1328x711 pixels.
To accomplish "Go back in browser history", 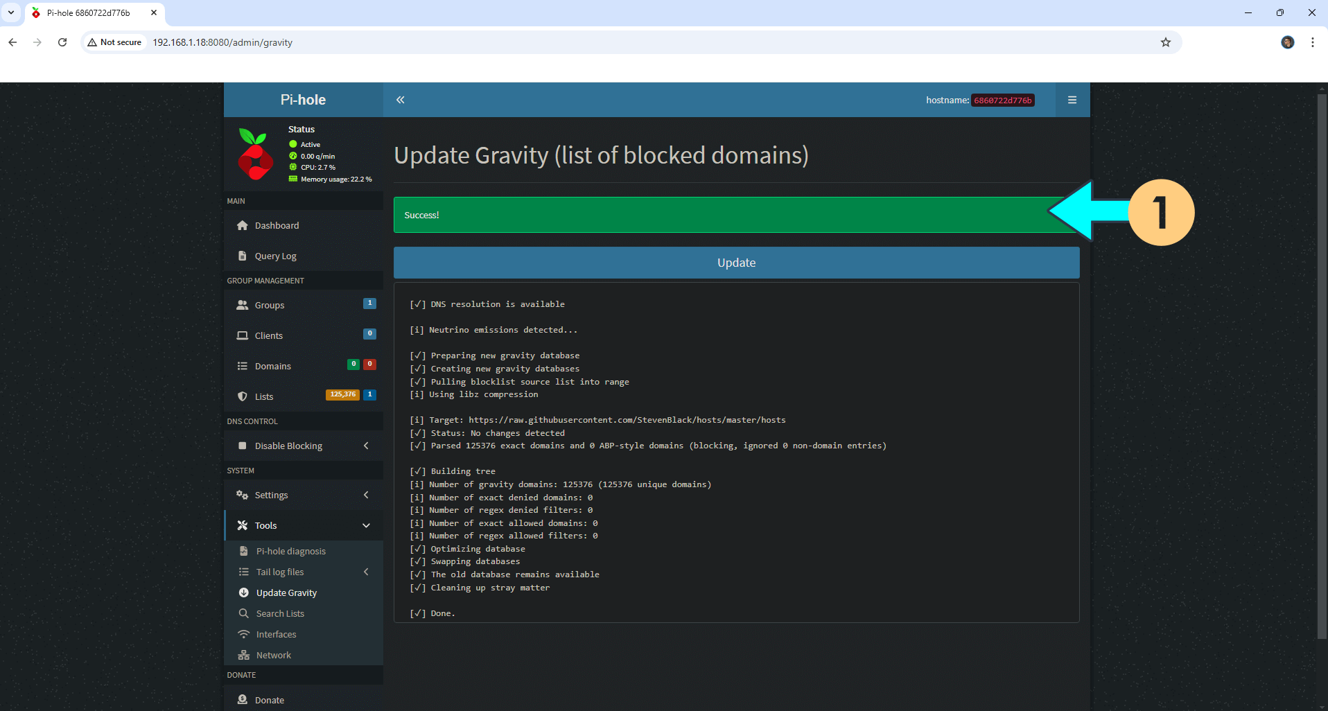I will (12, 42).
